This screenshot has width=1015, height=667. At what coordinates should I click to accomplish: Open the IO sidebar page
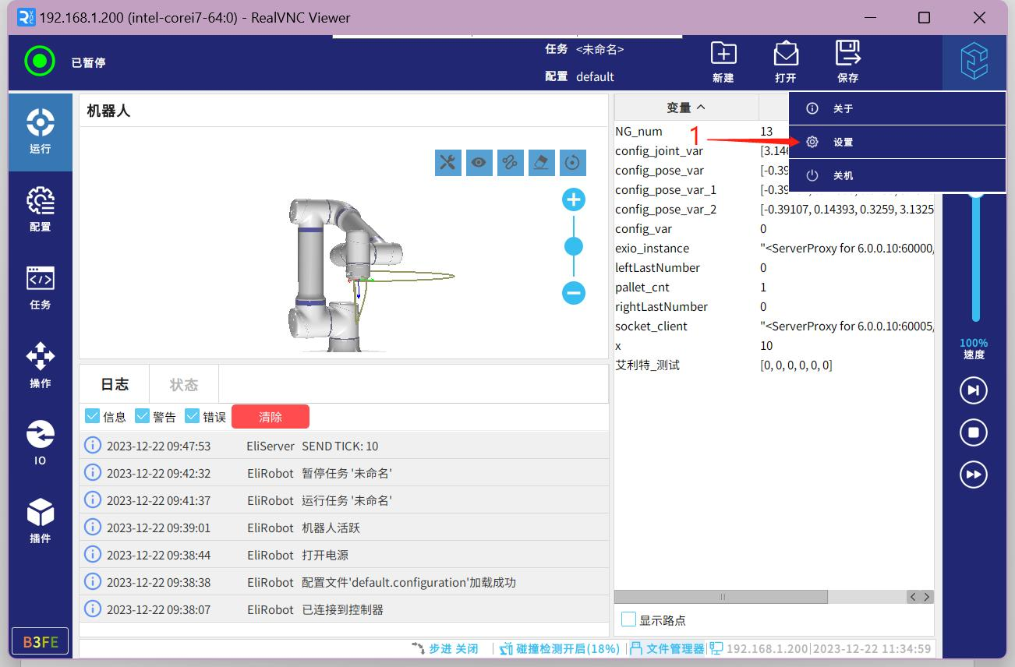pyautogui.click(x=41, y=443)
